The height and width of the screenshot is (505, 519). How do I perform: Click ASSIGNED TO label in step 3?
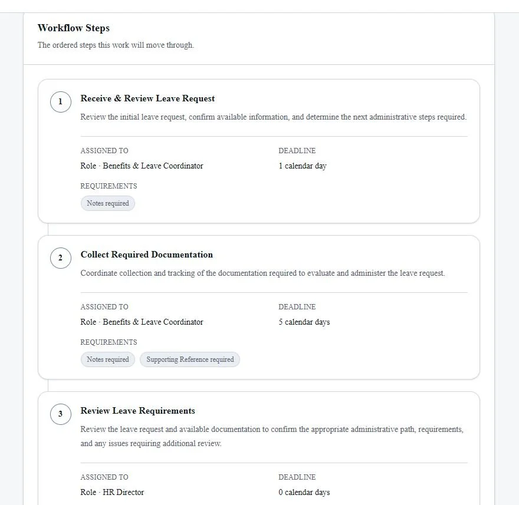tap(104, 477)
